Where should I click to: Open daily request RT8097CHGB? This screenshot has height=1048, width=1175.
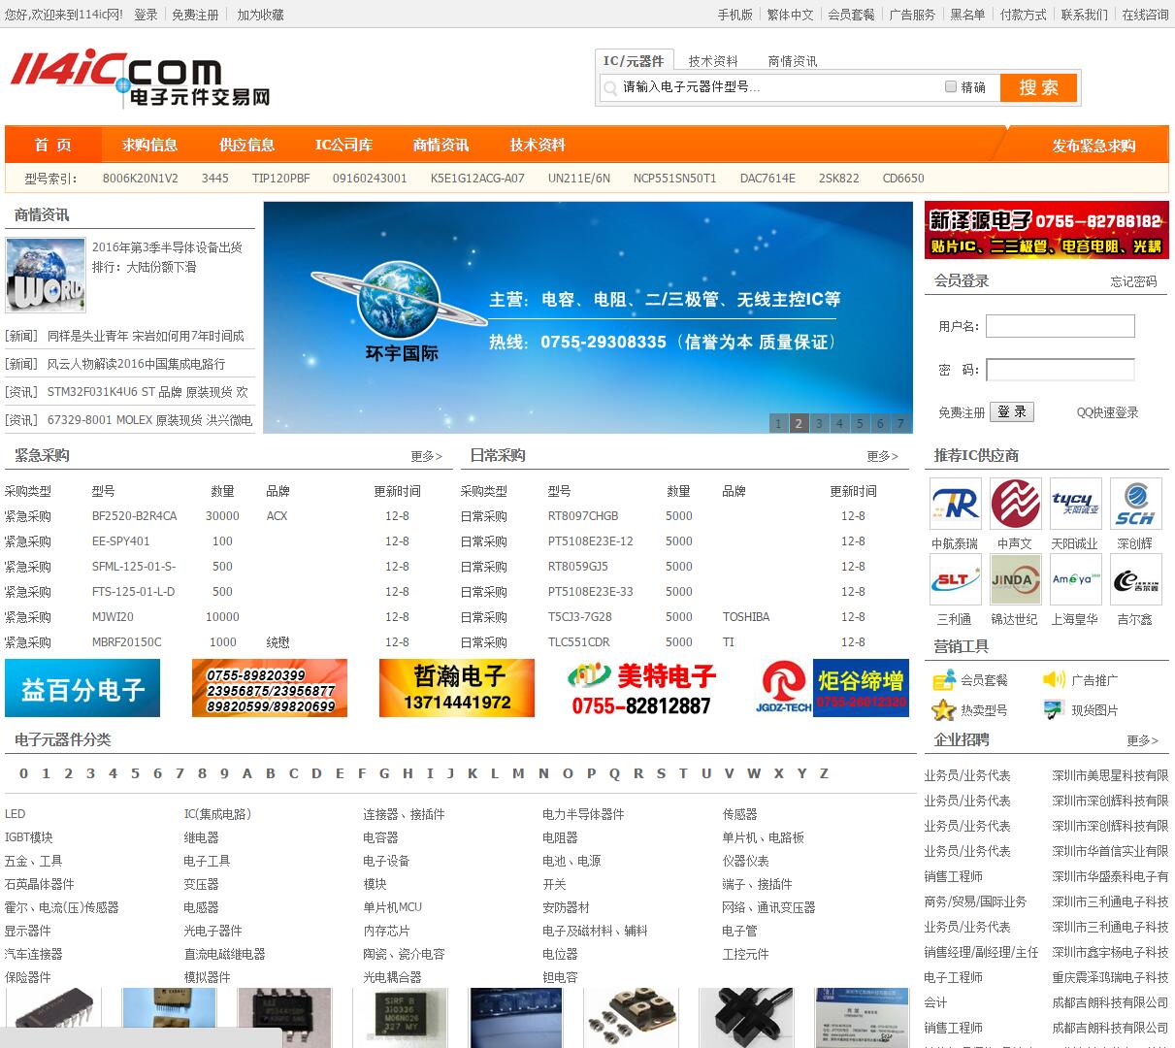point(583,516)
